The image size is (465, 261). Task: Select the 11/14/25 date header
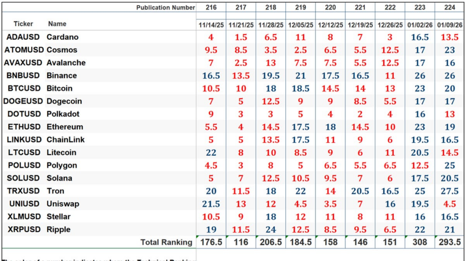click(211, 25)
